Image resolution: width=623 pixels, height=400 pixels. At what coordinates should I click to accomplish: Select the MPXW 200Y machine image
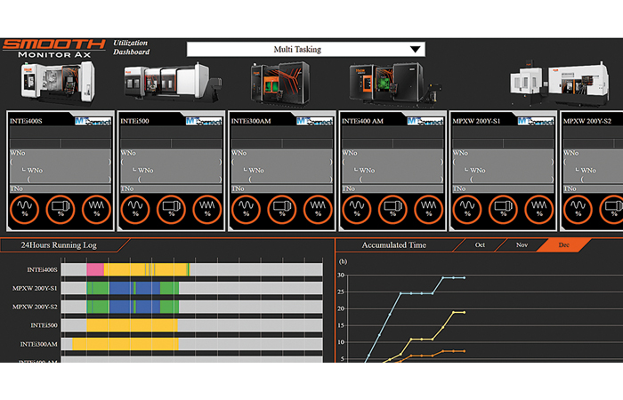559,84
